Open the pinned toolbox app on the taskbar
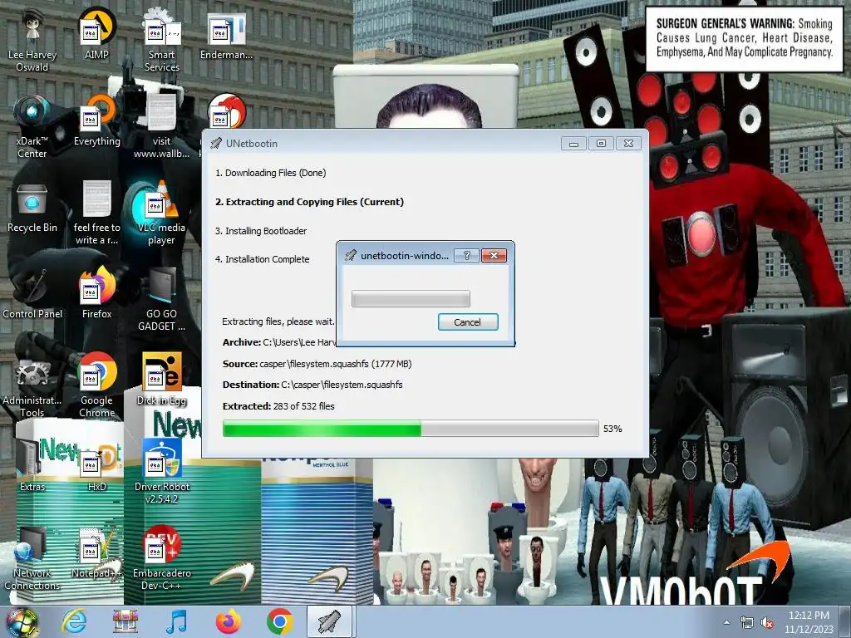Screen dimensions: 851x638 pyautogui.click(x=125, y=622)
